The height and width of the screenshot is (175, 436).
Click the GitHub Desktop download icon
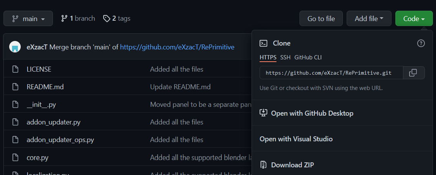(263, 113)
